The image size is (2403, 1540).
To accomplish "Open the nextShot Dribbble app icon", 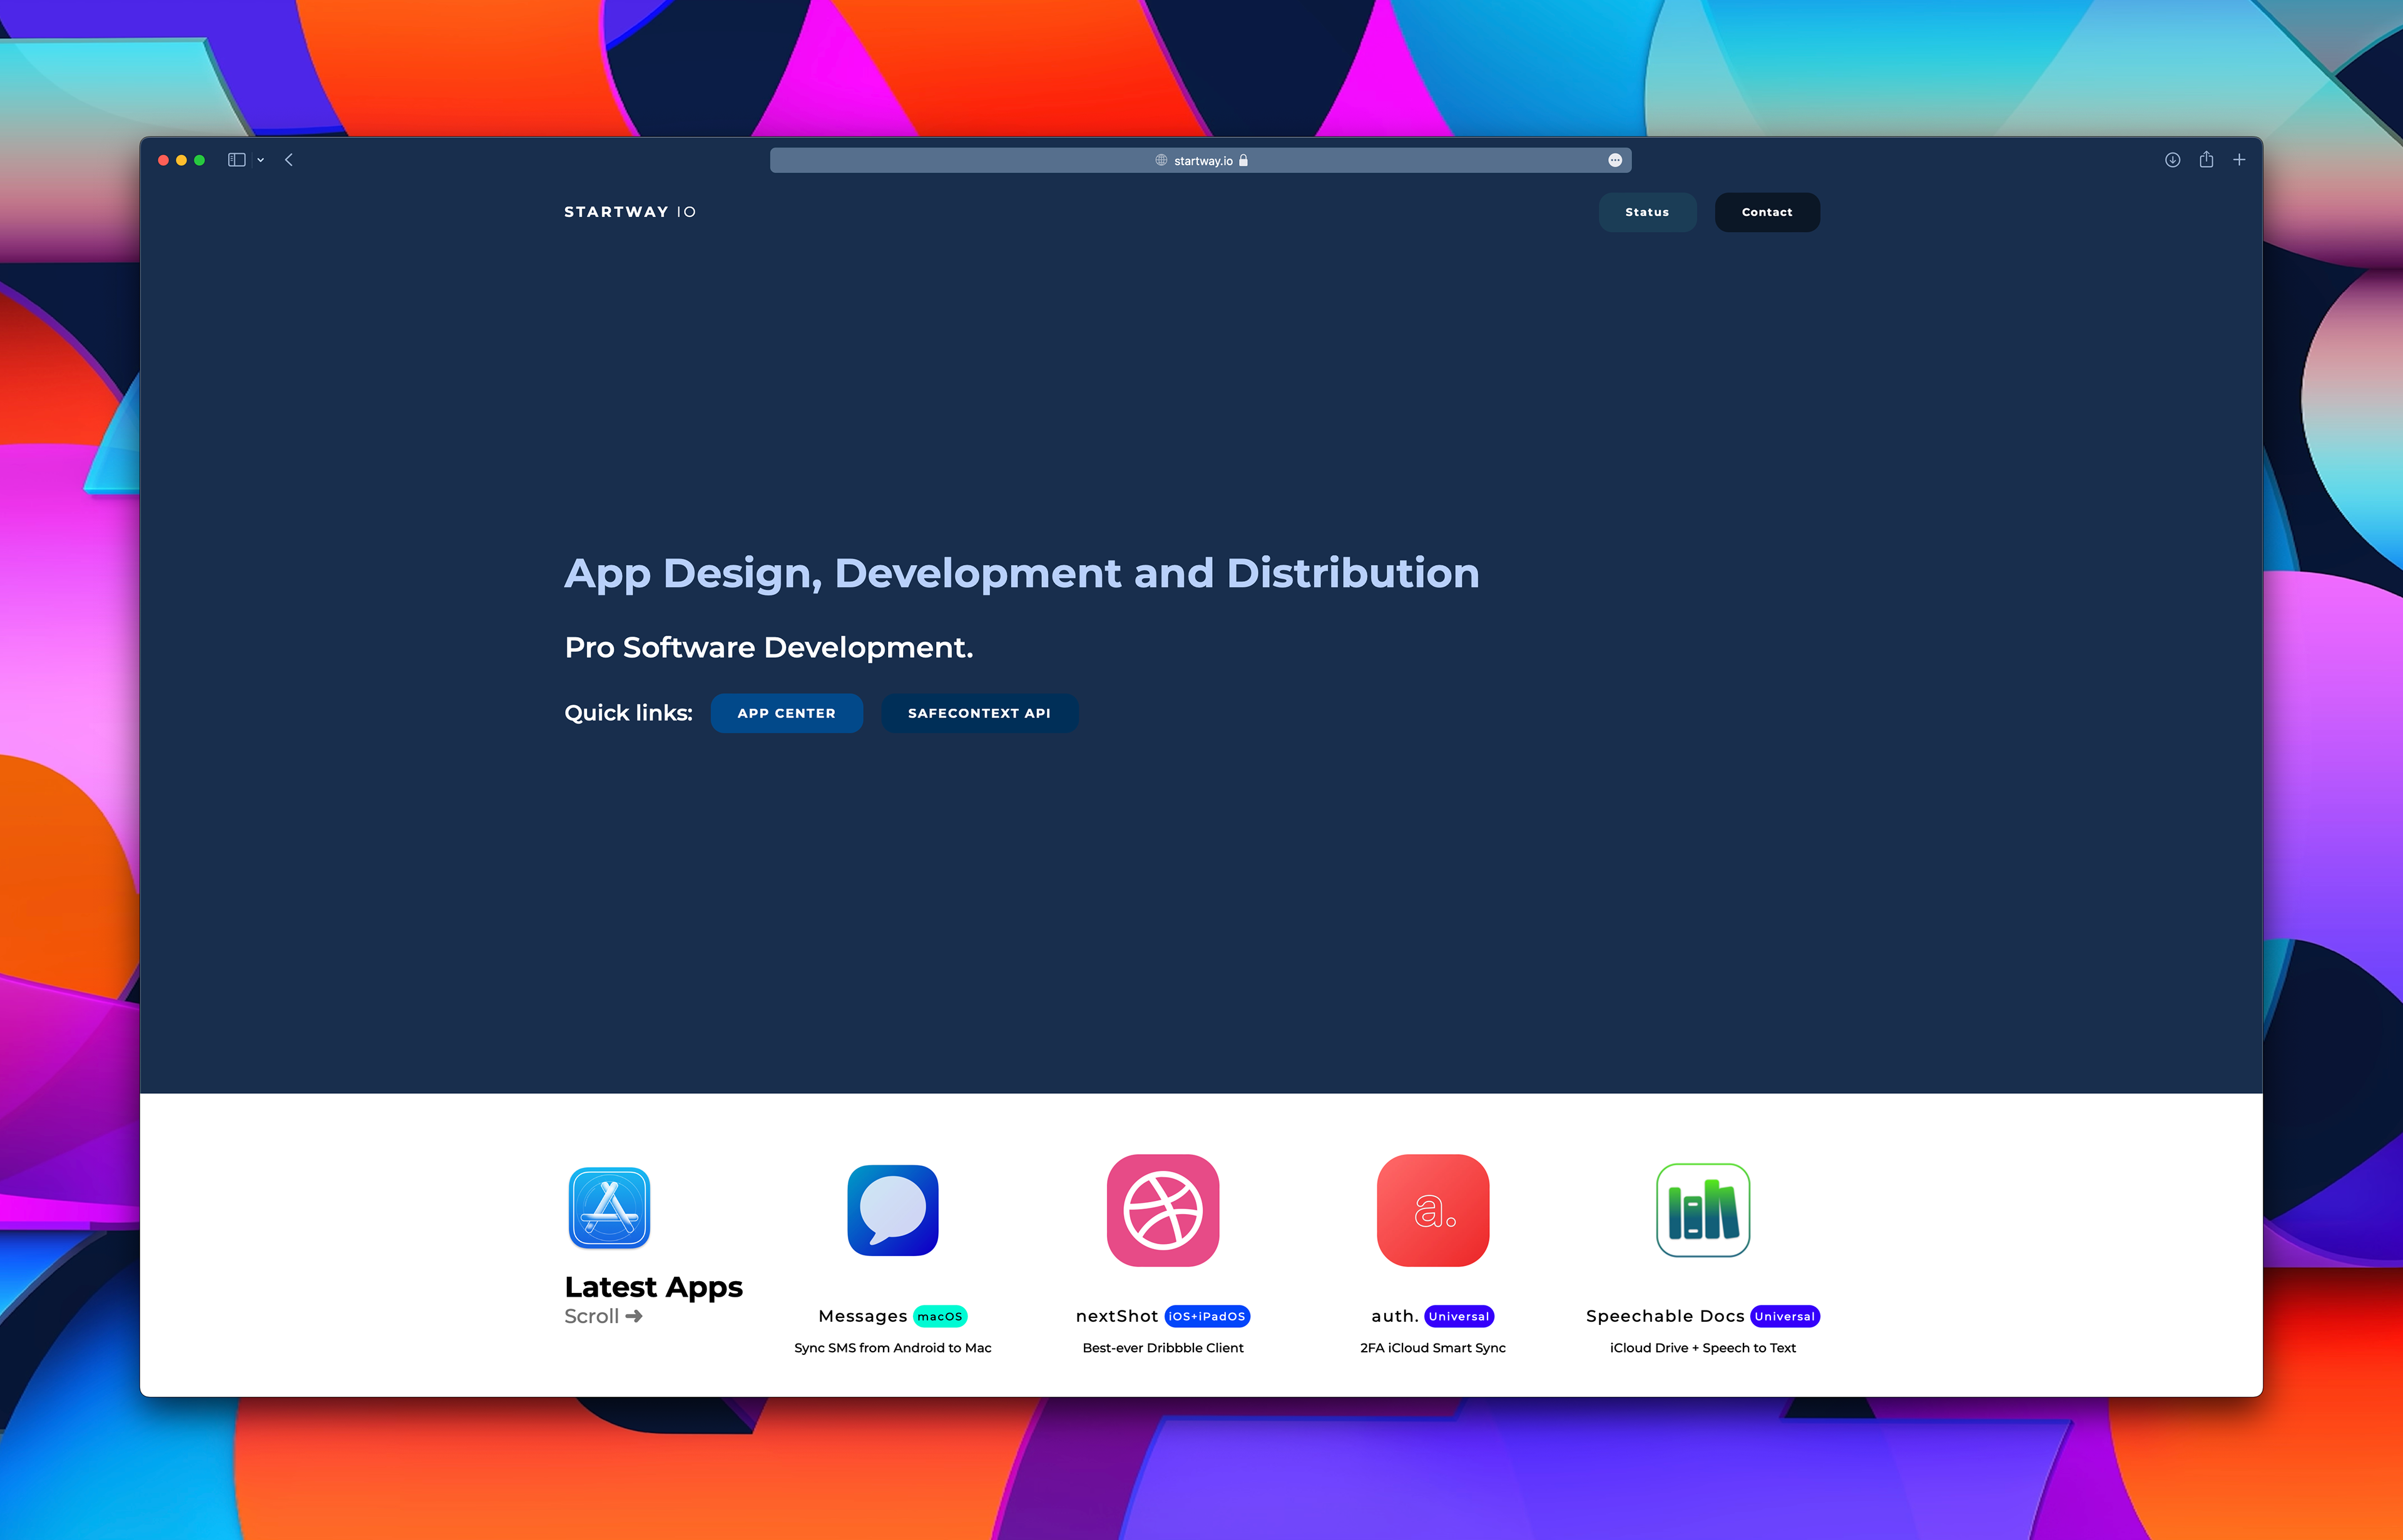I will [x=1163, y=1210].
